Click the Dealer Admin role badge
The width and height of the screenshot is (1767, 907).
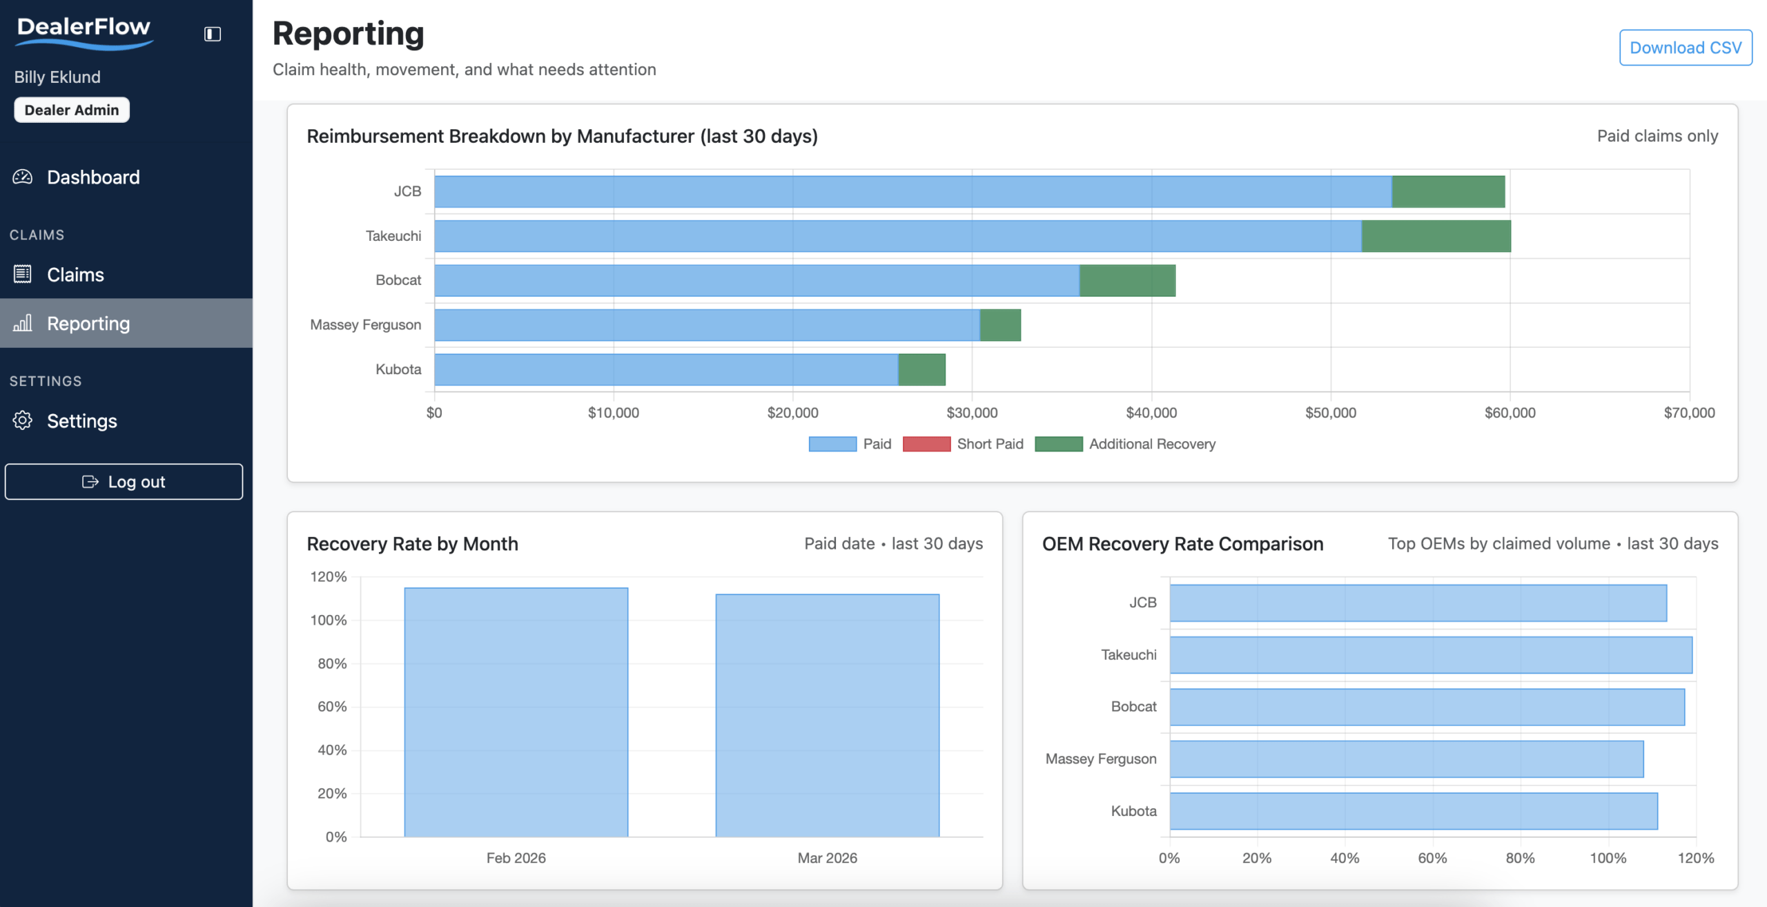[72, 110]
